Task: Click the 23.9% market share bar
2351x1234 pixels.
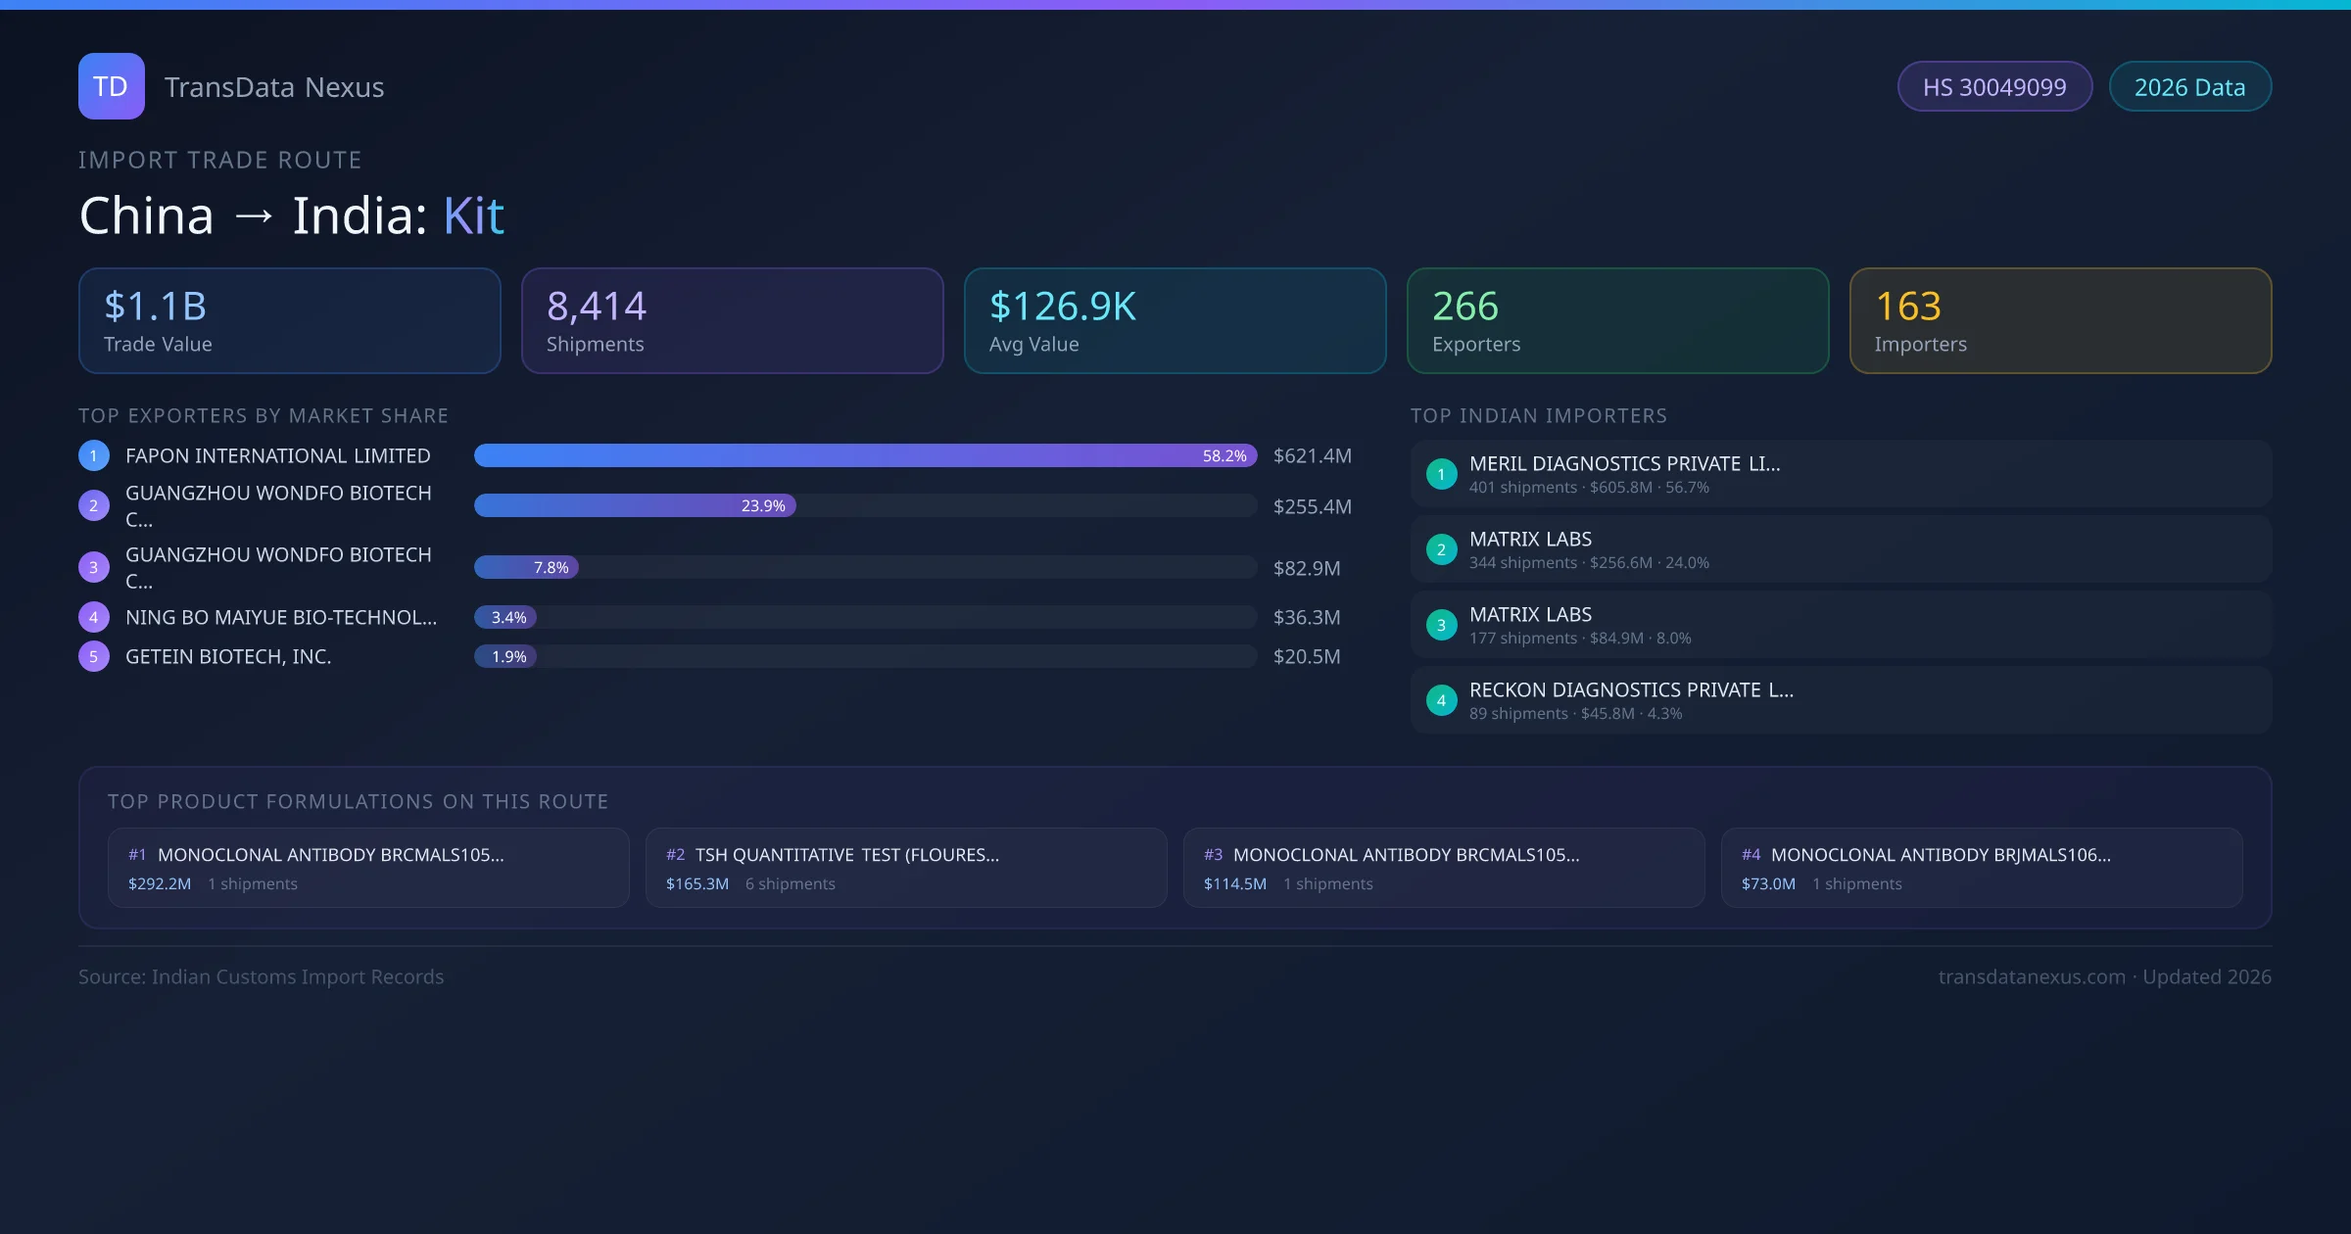Action: tap(635, 505)
